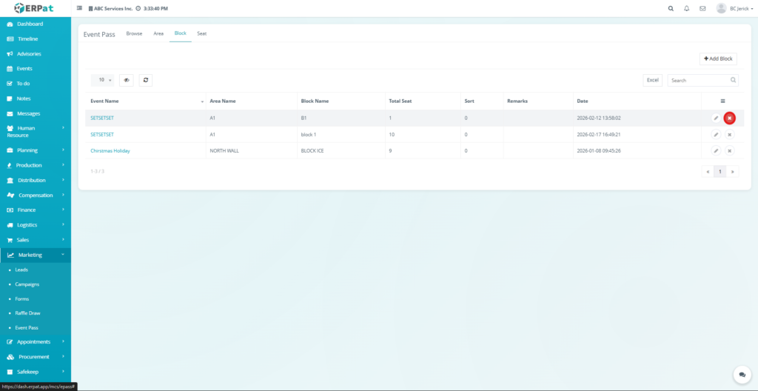Open the page size 10 dropdown
758x391 pixels.
tap(102, 80)
